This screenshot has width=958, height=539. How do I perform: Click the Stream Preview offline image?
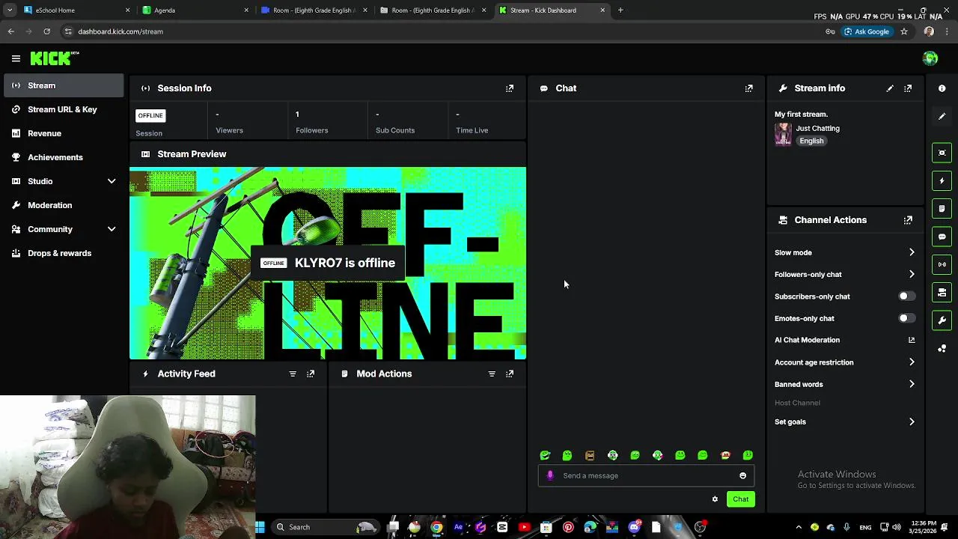tap(328, 264)
